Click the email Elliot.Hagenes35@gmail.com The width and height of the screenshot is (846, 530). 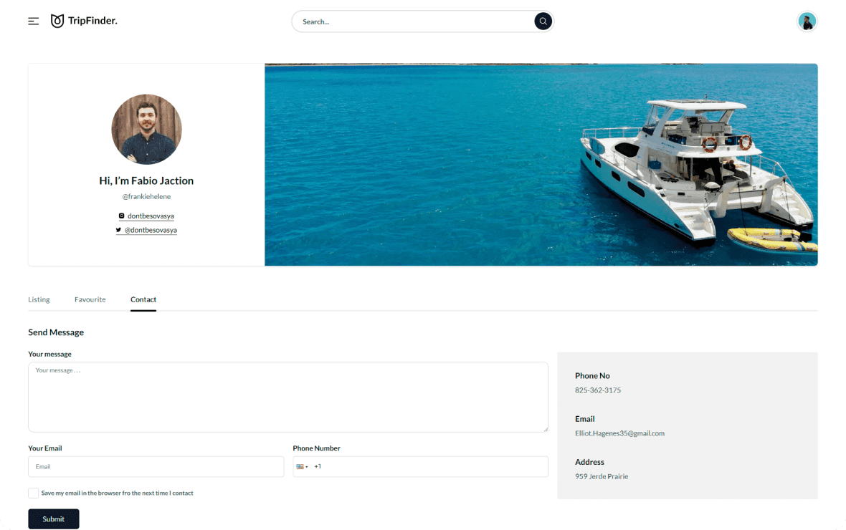[x=619, y=433]
